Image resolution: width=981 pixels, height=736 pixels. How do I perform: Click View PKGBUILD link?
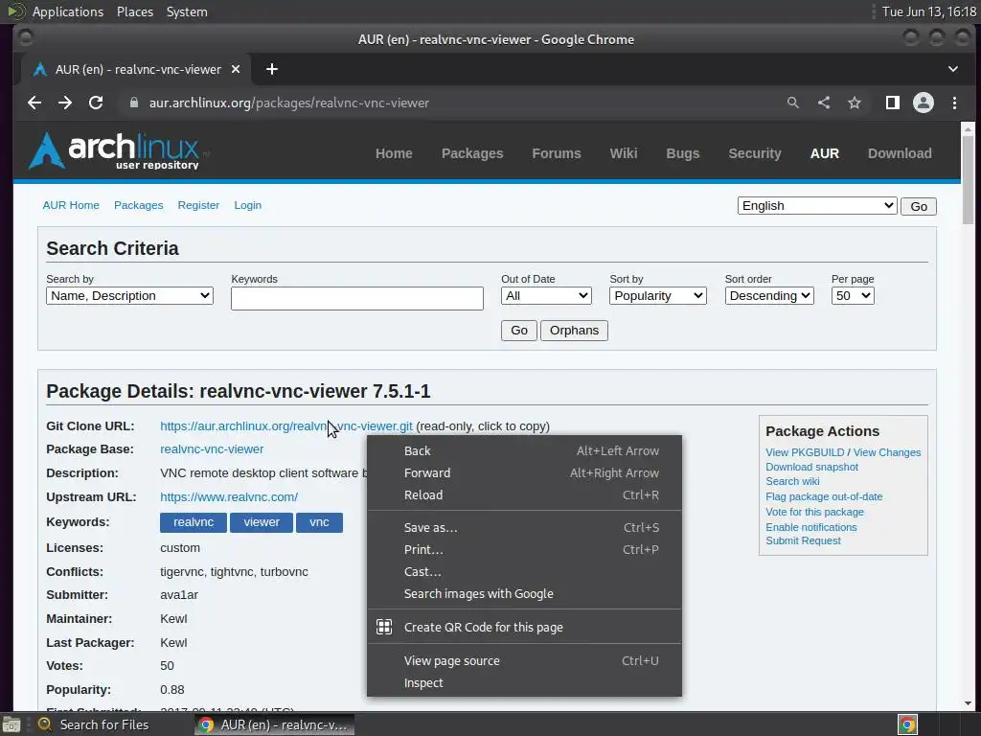[x=805, y=452]
